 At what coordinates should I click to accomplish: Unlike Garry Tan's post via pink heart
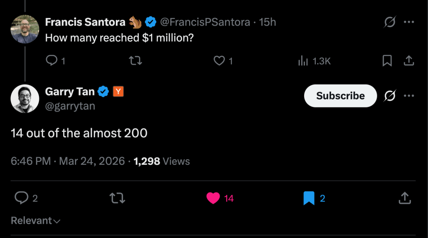pyautogui.click(x=213, y=198)
